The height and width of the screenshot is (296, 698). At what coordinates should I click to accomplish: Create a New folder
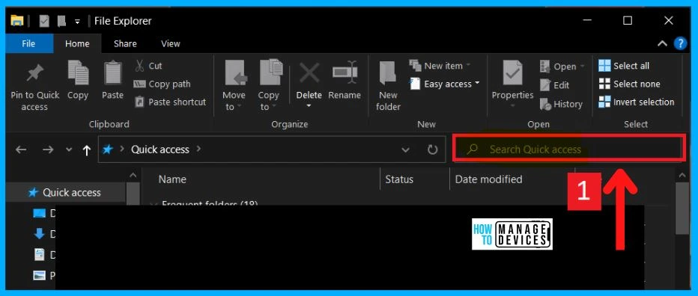click(x=388, y=86)
